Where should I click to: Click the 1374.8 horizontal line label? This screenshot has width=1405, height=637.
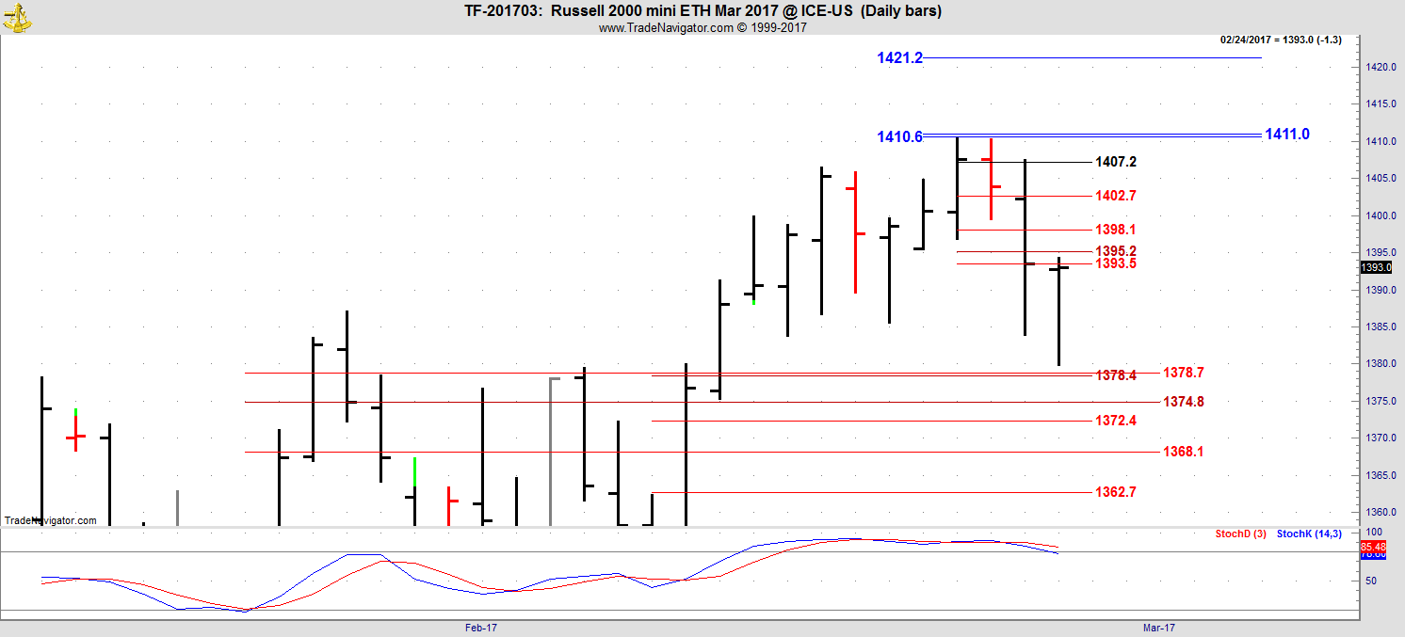click(x=1183, y=403)
